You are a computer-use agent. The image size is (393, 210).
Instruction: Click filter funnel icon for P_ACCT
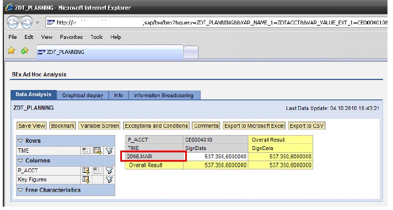pyautogui.click(x=109, y=171)
